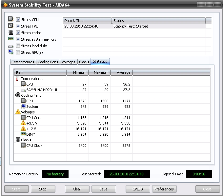223x196 pixels.
Task: Click the System fan minimum value 948
Action: (83, 107)
